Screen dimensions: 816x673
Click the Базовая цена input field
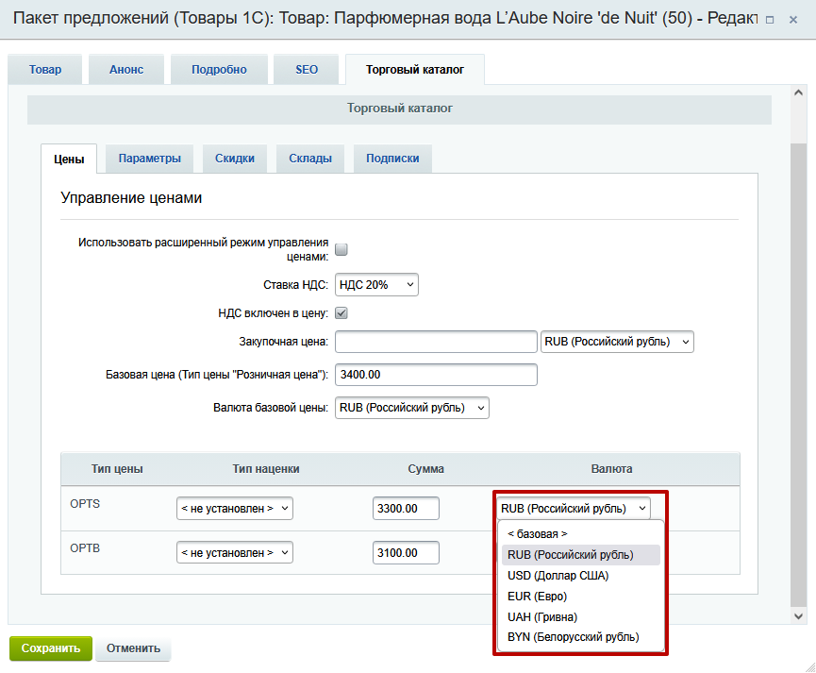(436, 375)
